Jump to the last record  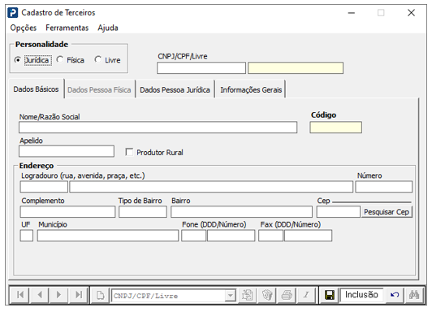click(79, 295)
